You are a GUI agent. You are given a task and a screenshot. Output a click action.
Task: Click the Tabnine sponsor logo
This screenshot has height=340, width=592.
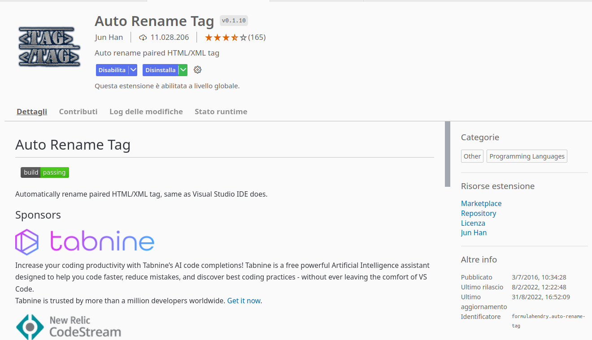tap(85, 242)
